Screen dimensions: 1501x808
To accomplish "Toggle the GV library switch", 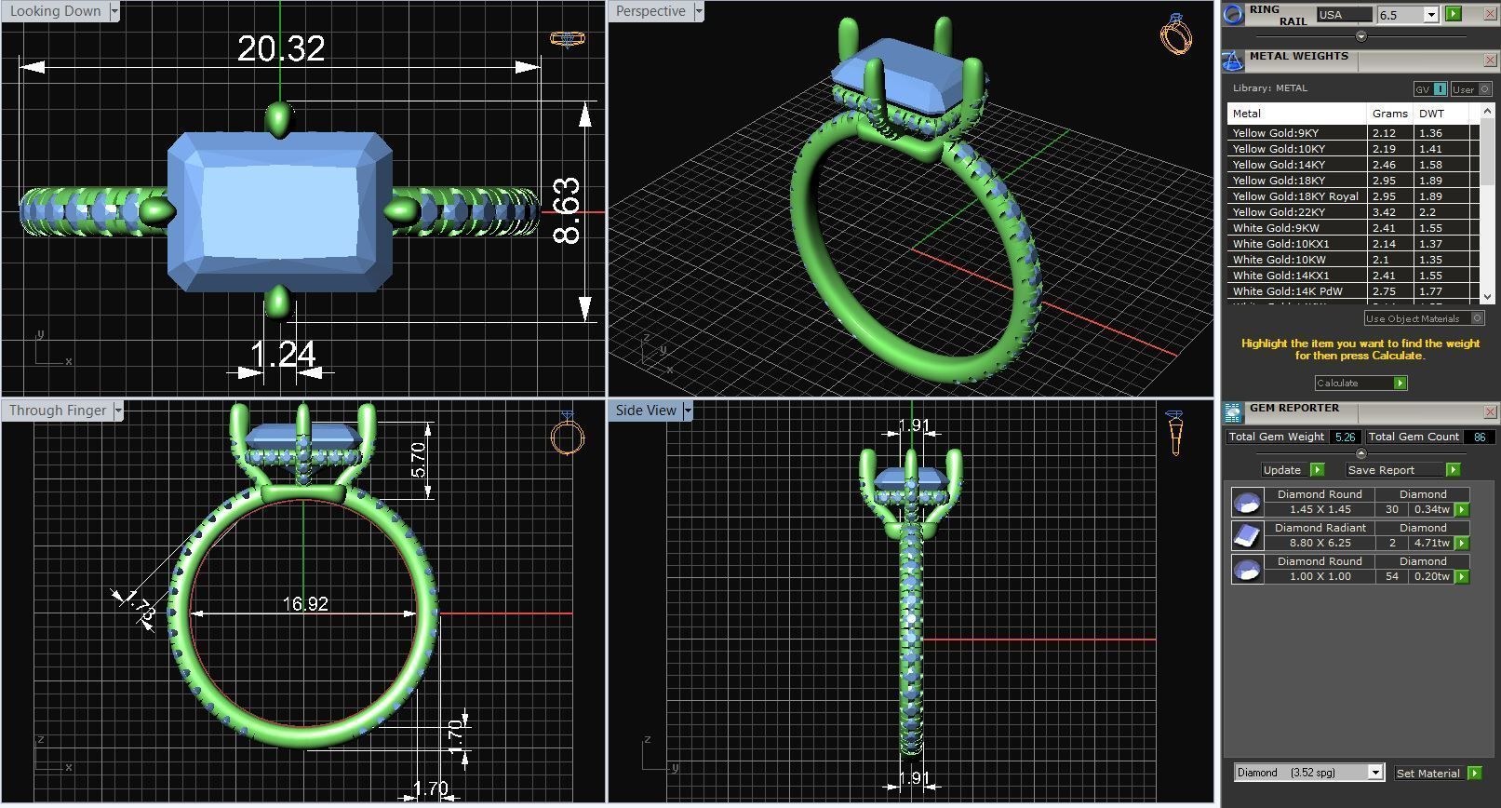I will (x=1431, y=88).
